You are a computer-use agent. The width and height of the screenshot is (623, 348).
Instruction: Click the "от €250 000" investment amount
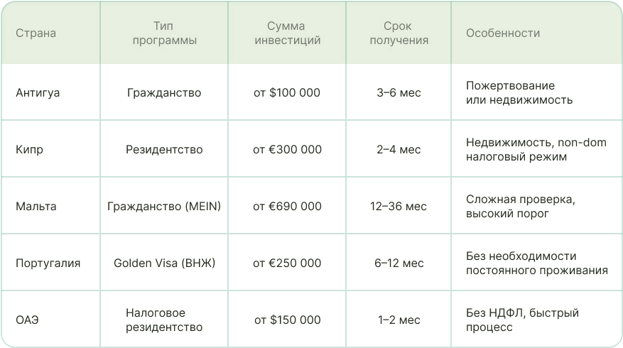point(287,263)
